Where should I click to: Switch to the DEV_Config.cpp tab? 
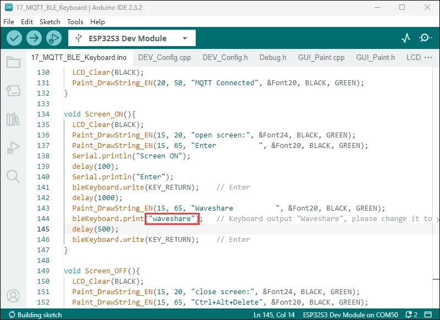(x=164, y=57)
